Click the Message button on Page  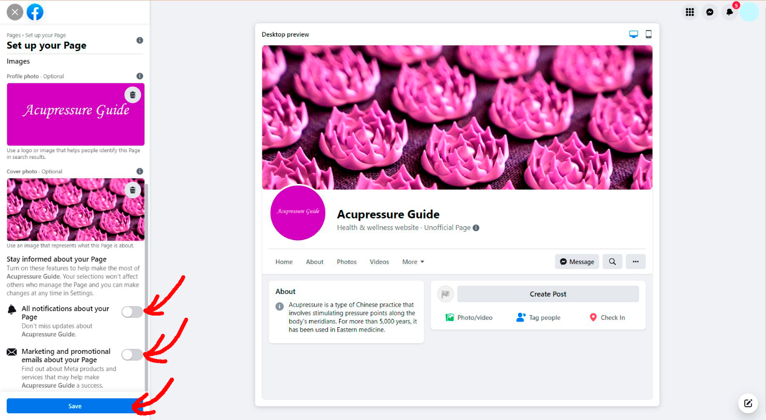click(x=577, y=262)
